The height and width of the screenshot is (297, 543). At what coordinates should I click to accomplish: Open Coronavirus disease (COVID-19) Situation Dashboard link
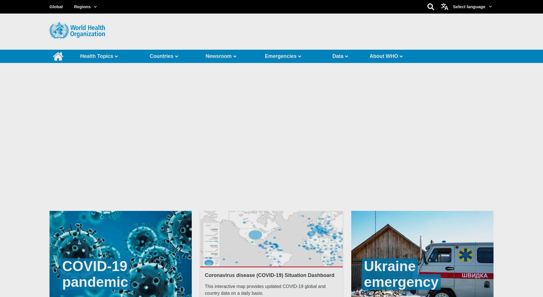pos(270,275)
